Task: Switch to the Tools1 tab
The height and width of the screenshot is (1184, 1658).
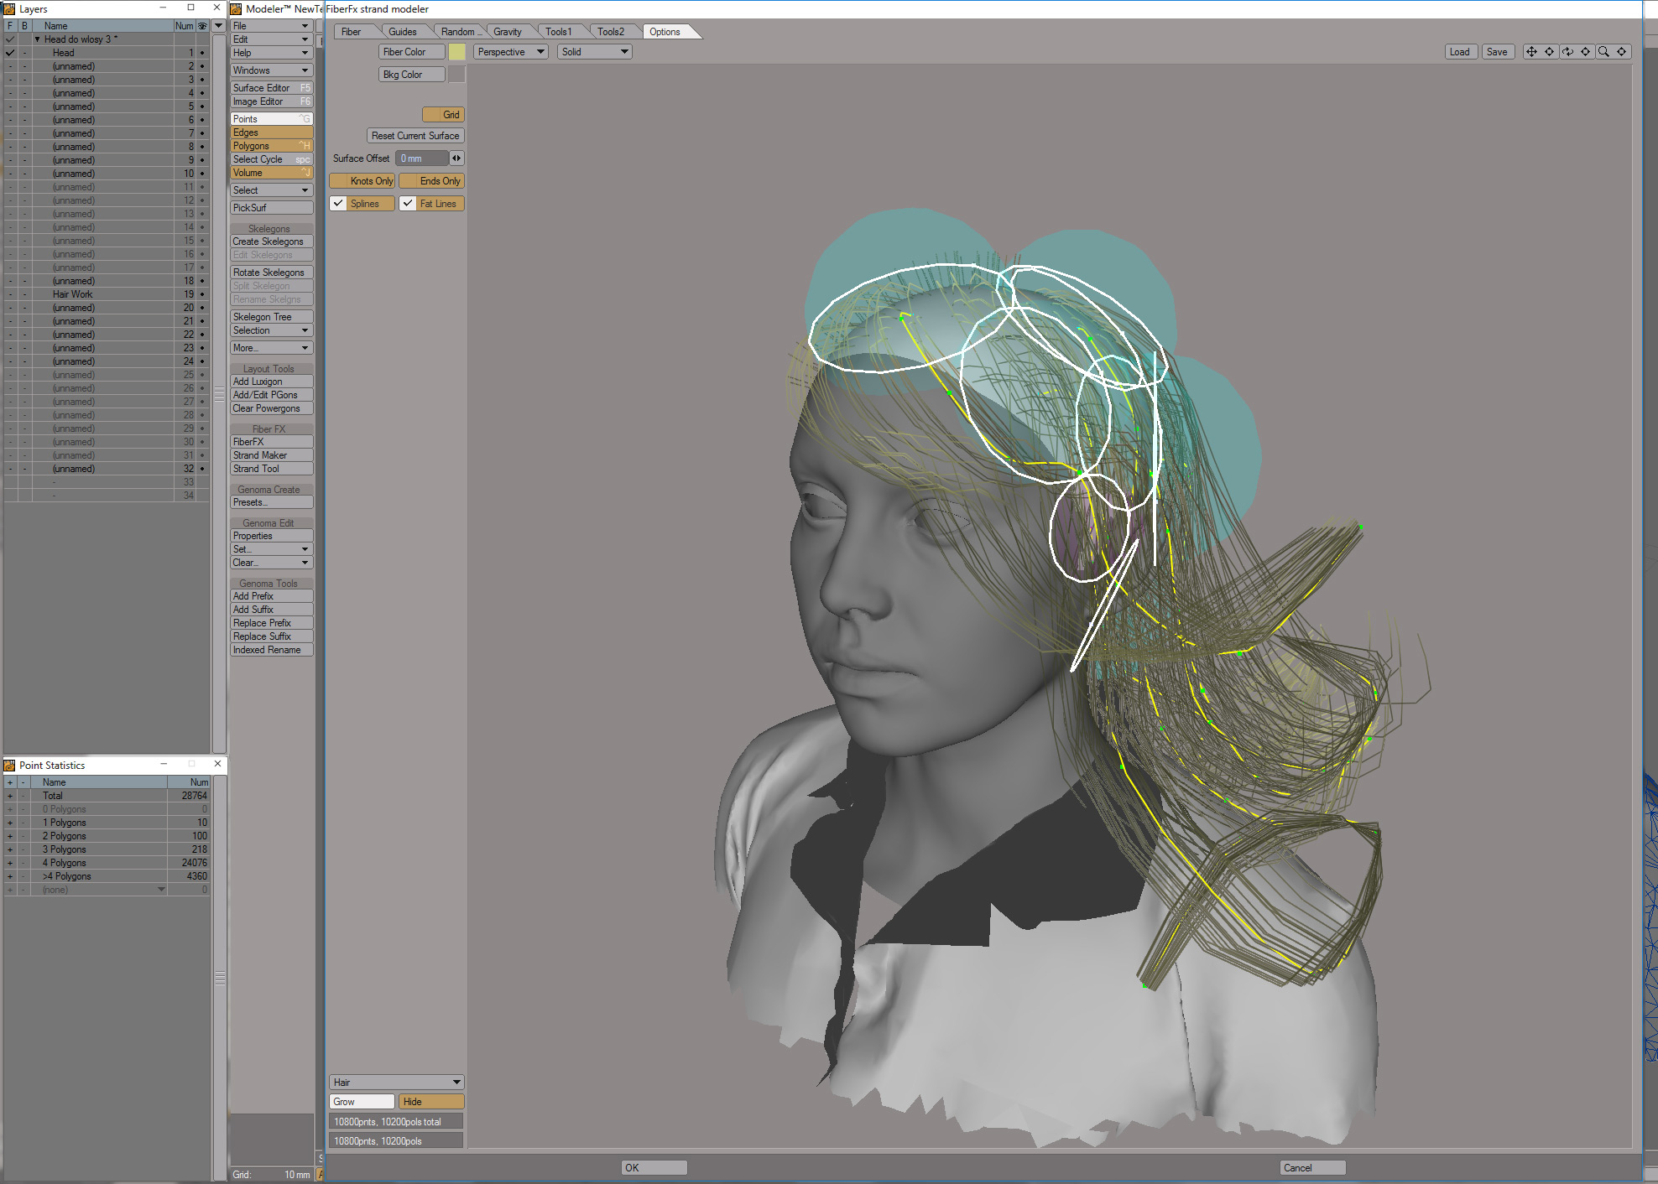Action: click(559, 32)
